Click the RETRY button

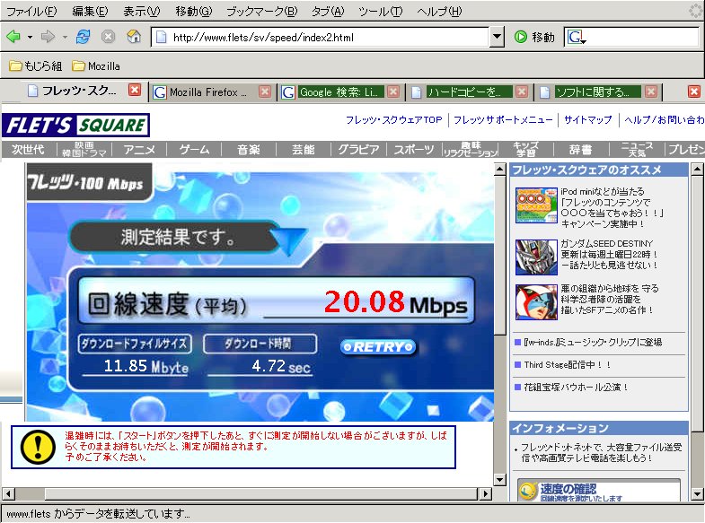click(378, 347)
